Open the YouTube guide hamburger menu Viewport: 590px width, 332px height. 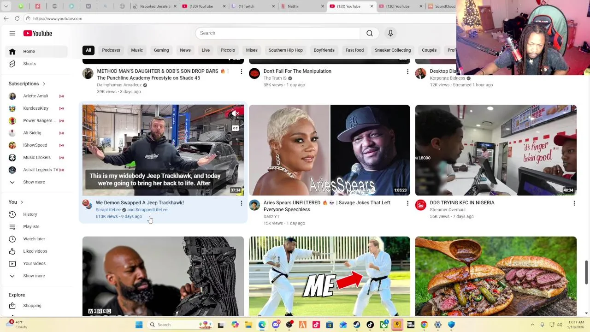(x=12, y=33)
